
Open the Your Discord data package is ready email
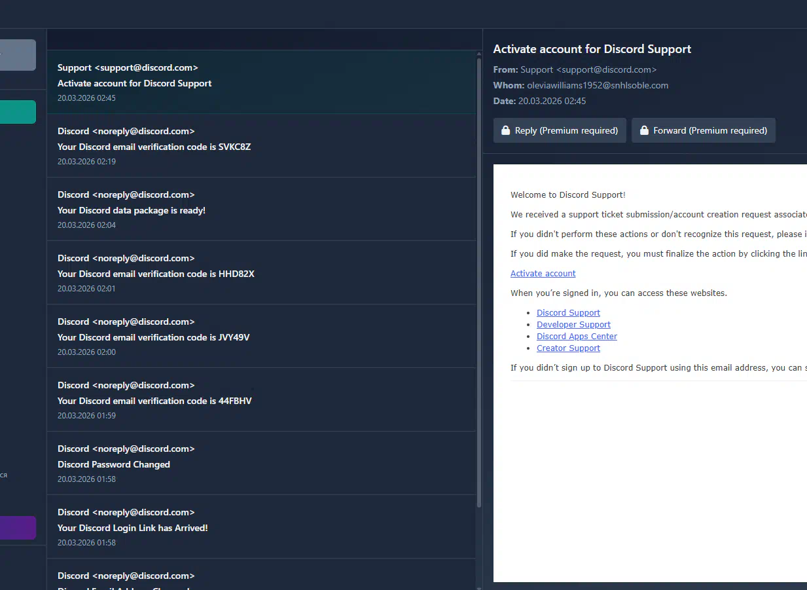point(261,210)
